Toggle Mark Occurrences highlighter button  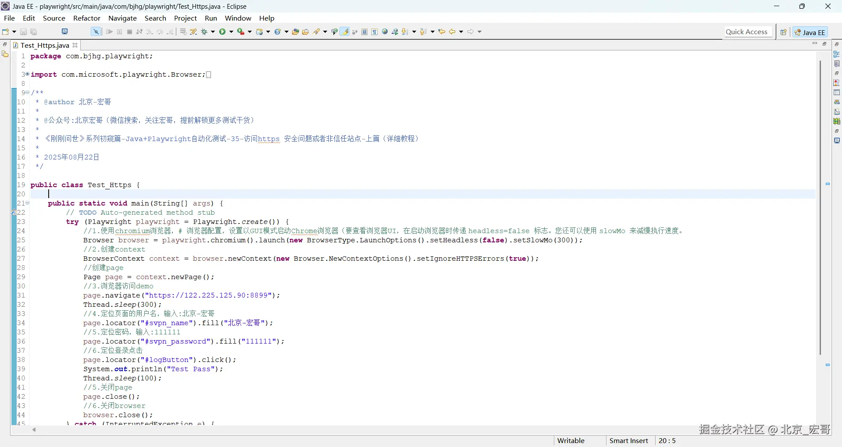click(x=345, y=32)
